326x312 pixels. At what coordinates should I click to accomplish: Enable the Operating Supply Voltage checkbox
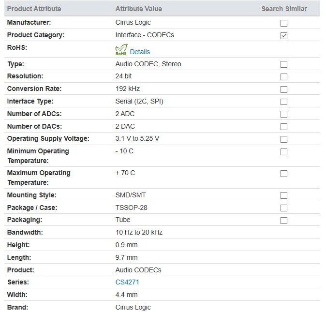284,139
